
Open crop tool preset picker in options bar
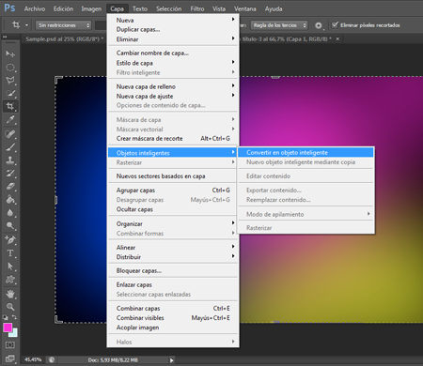click(20, 25)
